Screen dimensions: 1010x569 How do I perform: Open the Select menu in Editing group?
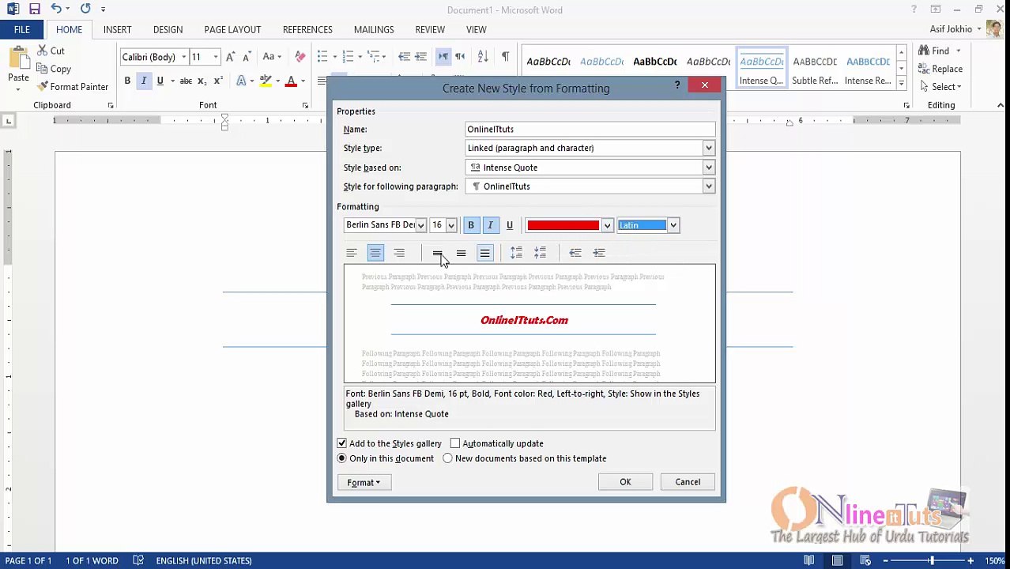[940, 87]
